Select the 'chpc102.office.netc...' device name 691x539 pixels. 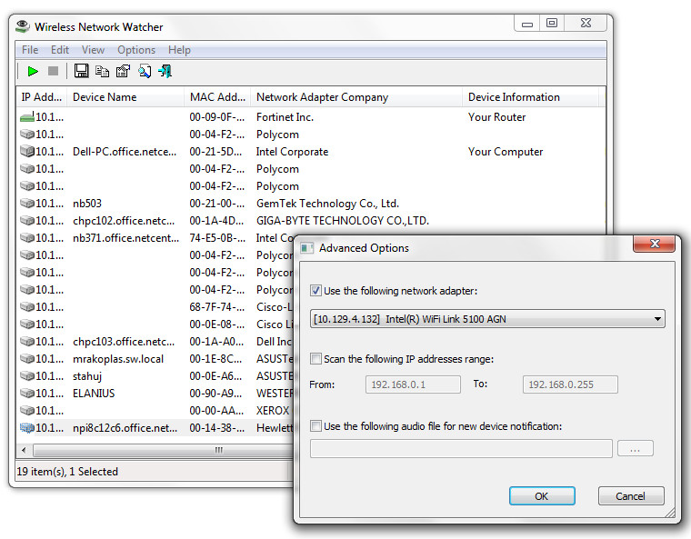[x=124, y=221]
